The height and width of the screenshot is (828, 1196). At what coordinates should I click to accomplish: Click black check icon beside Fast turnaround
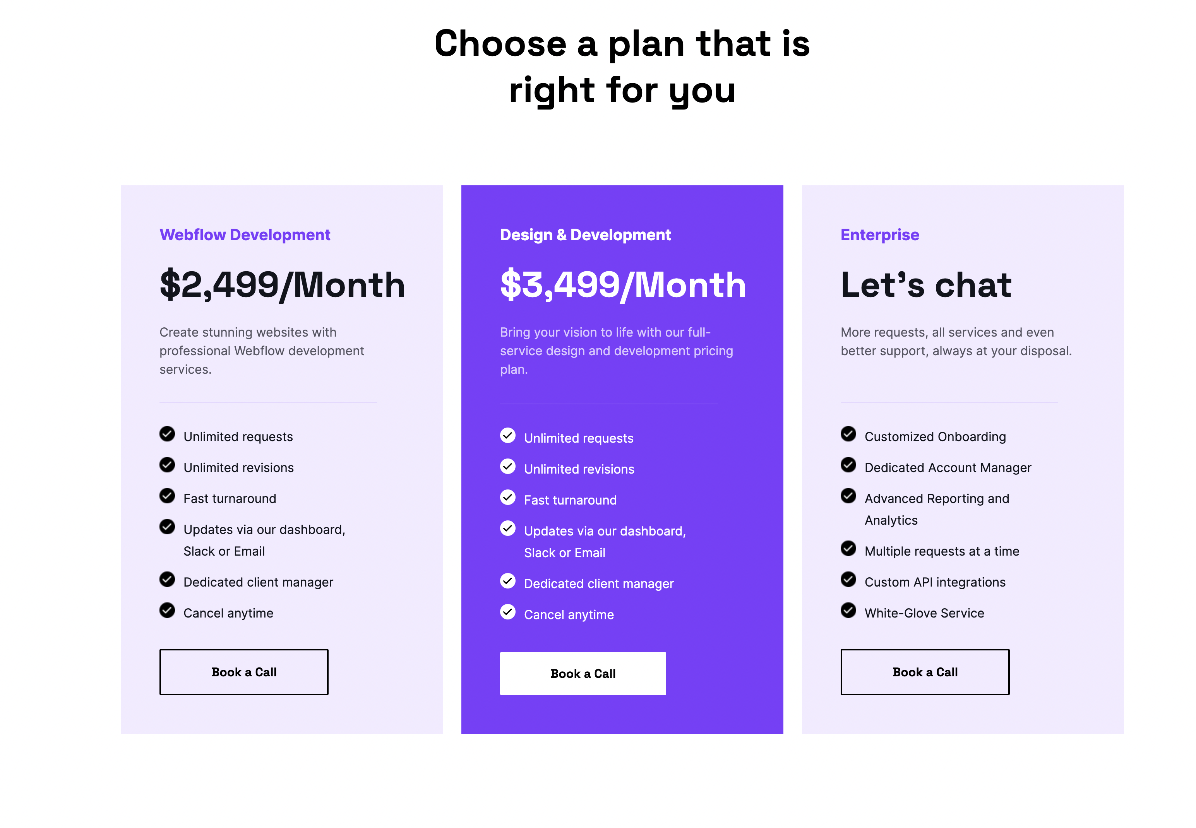[167, 496]
